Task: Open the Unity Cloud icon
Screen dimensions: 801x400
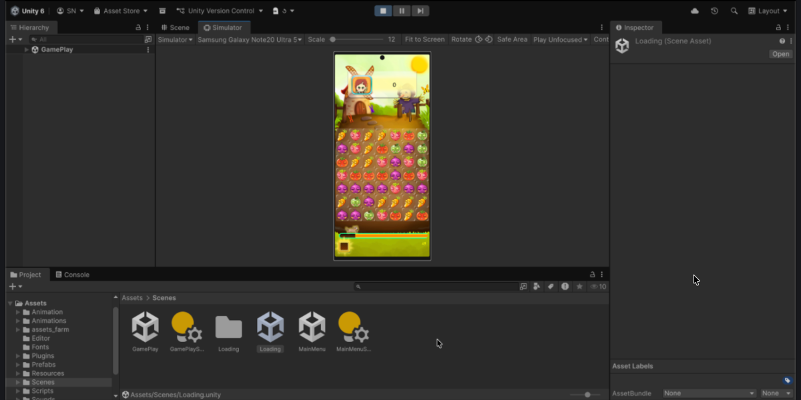Action: click(695, 11)
